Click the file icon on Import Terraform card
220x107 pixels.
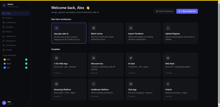[x=131, y=28]
